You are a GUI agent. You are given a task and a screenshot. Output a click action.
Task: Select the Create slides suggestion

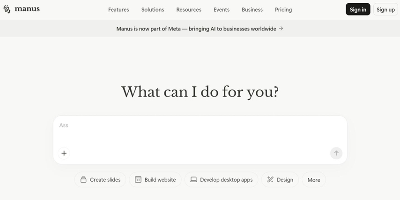100,179
